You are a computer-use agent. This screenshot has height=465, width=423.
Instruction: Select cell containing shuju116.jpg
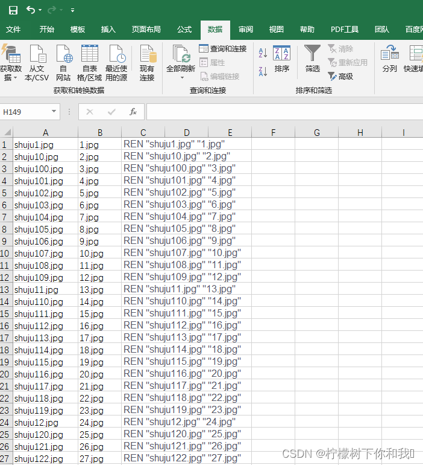click(46, 374)
